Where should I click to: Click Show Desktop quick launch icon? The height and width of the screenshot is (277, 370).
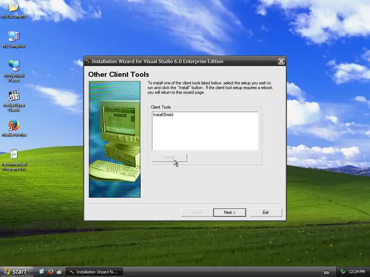pyautogui.click(x=42, y=272)
